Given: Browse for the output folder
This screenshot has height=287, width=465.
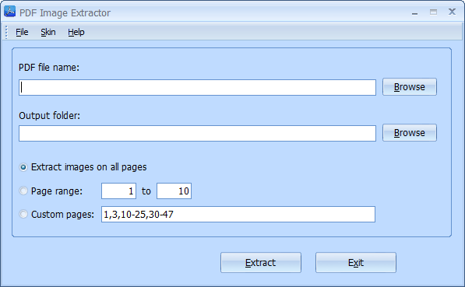Looking at the screenshot, I should coord(409,133).
